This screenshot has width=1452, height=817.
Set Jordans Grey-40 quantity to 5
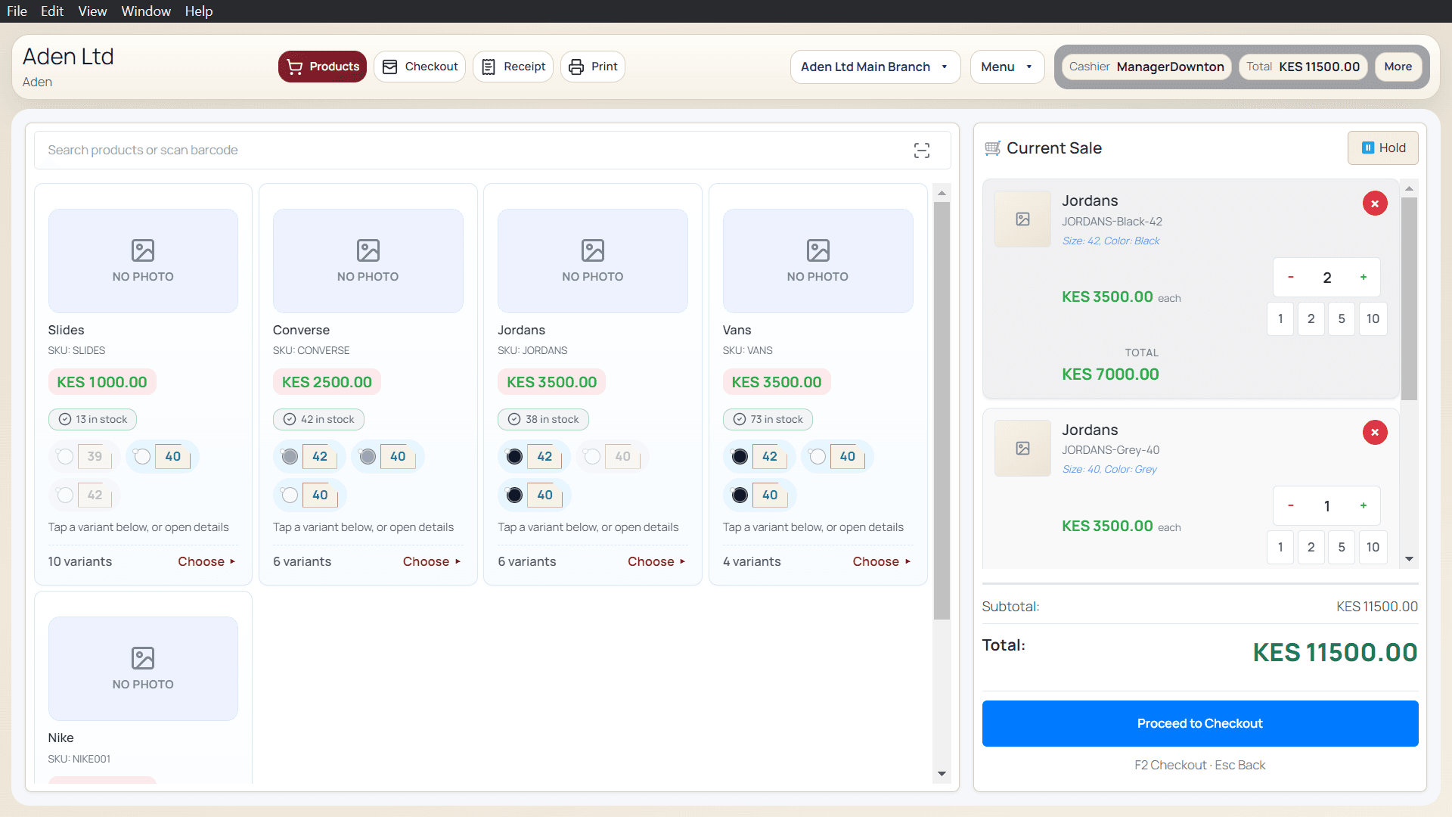pyautogui.click(x=1342, y=547)
